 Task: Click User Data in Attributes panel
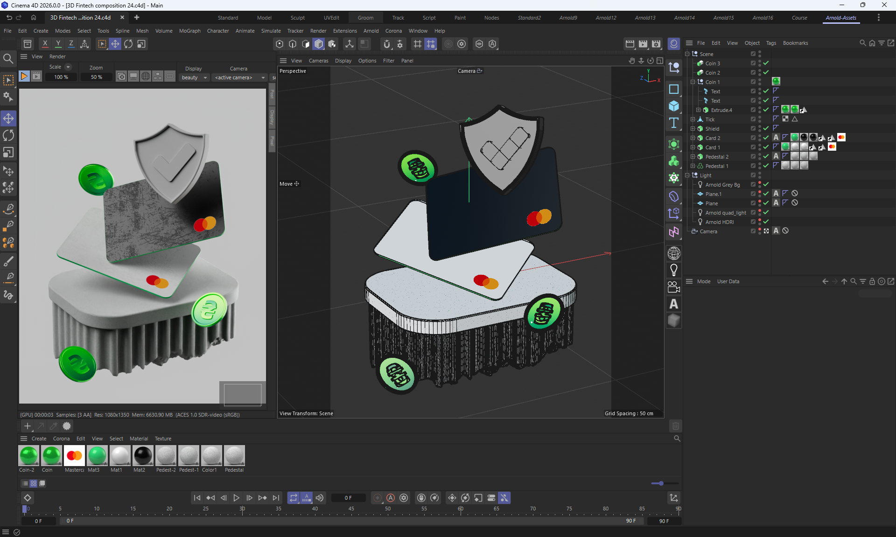point(728,281)
